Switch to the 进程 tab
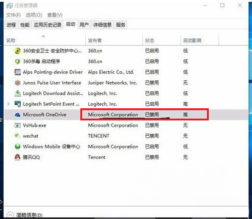 (x=11, y=25)
